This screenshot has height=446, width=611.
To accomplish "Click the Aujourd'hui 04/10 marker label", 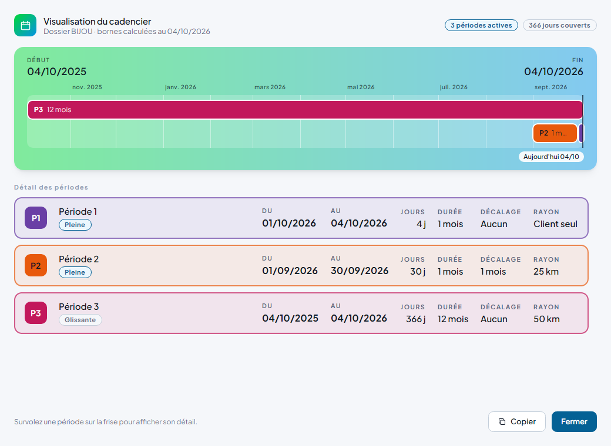I will pyautogui.click(x=551, y=157).
